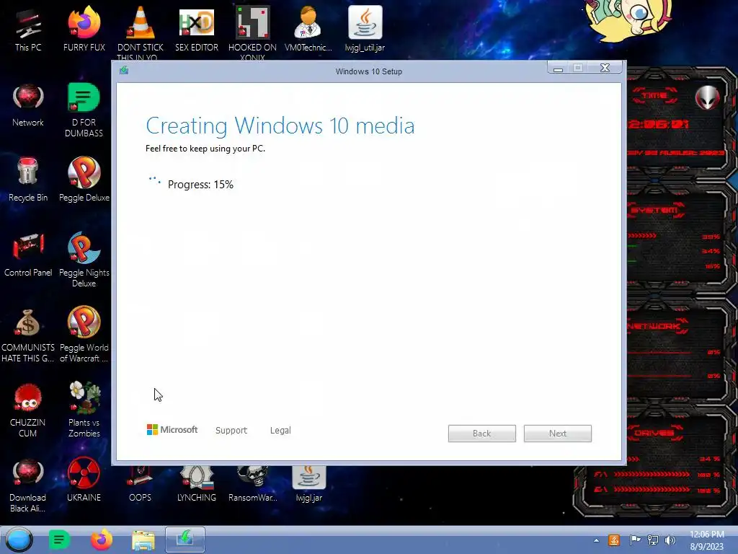Open the VLC cone desktop shortcut
Screen dimensions: 738x554
pos(141,30)
